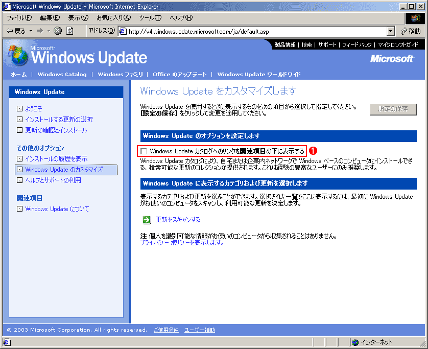Open Windows Update について link
This screenshot has width=428, height=349.
[57, 209]
